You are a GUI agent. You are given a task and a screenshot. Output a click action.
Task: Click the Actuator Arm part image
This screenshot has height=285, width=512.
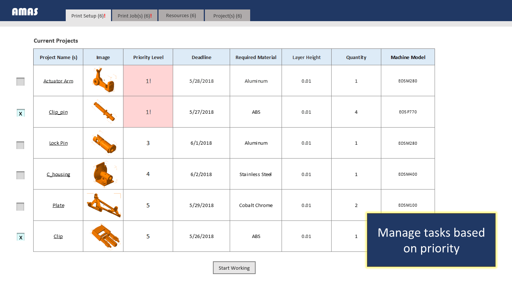point(103,81)
